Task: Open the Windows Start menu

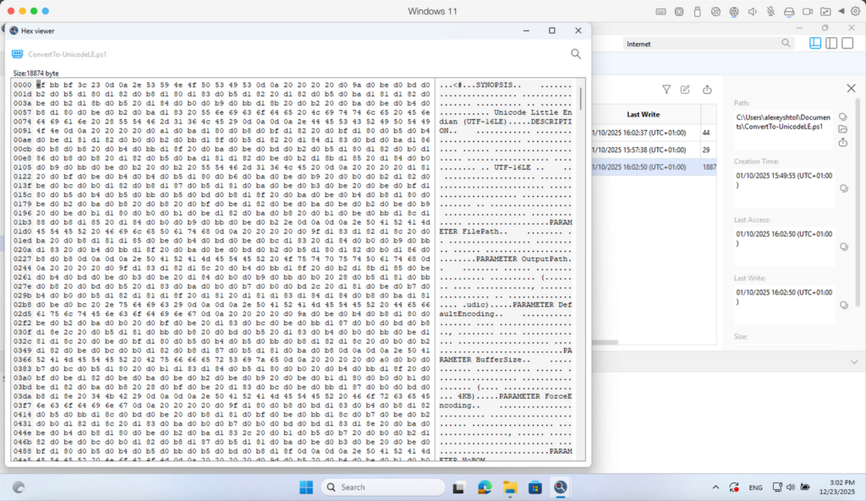Action: pos(305,487)
